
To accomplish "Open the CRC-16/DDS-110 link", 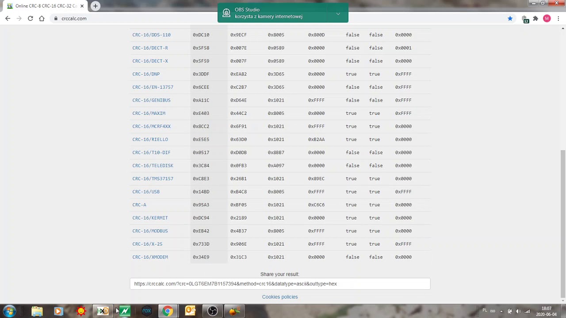I will [x=151, y=35].
